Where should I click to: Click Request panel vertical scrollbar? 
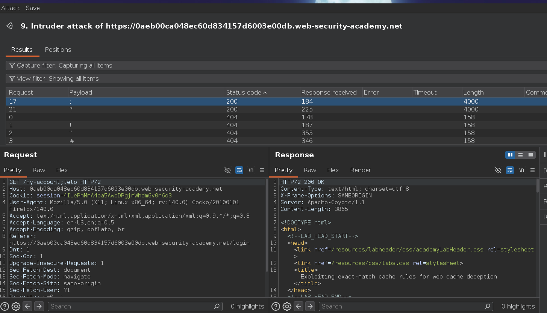click(267, 225)
